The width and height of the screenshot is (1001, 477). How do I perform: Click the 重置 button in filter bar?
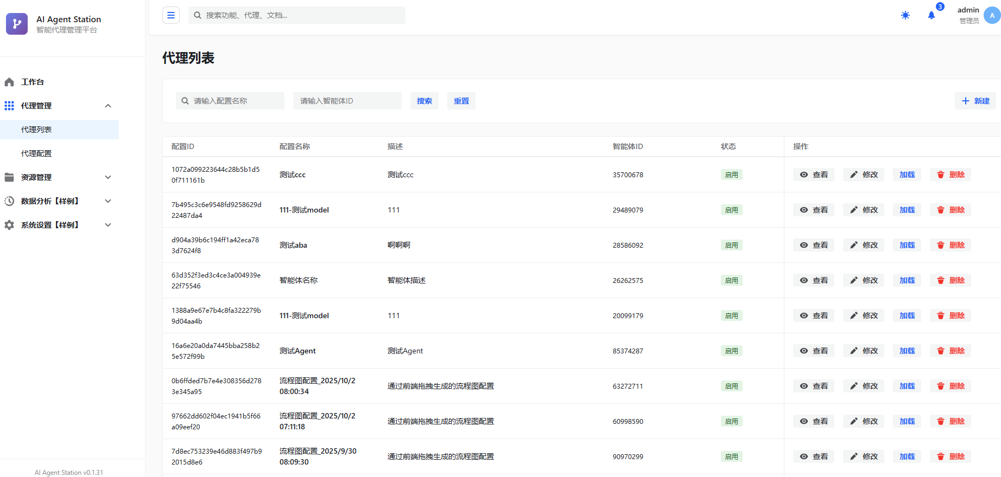[461, 101]
